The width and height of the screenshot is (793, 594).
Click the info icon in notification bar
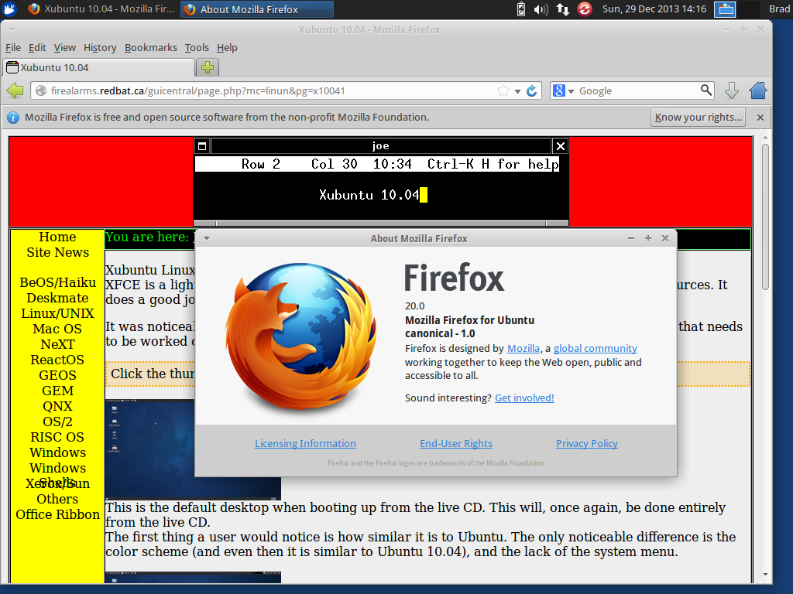point(13,118)
